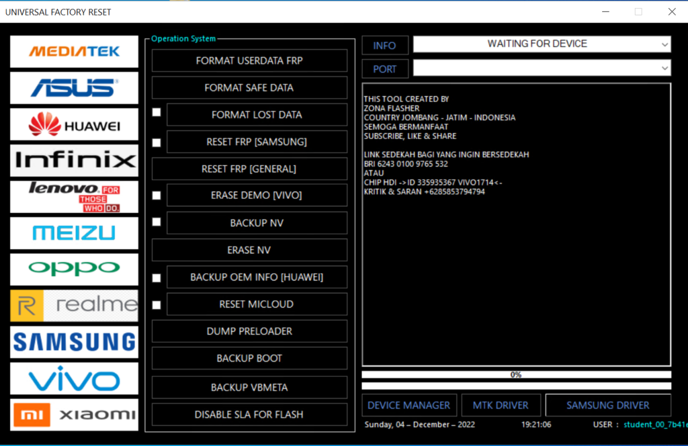Screen dimensions: 688x446
Task: Enable the RESET MICLOUD checkbox
Action: (x=157, y=305)
